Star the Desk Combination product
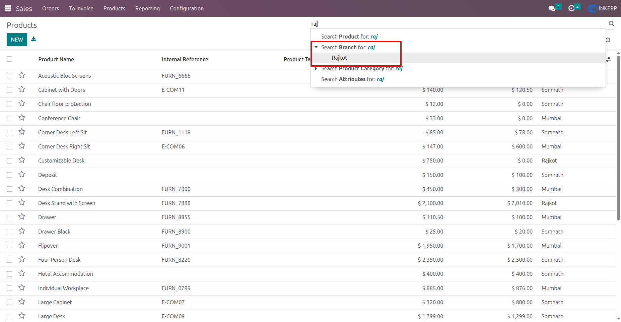 point(22,189)
